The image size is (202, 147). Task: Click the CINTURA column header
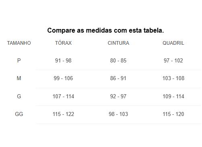coord(118,43)
